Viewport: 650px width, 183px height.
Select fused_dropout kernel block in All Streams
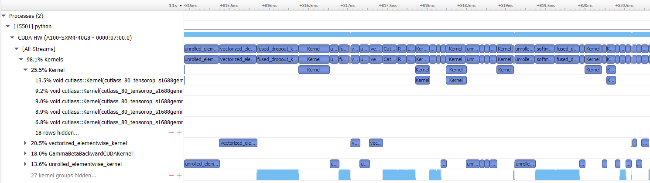pyautogui.click(x=277, y=49)
